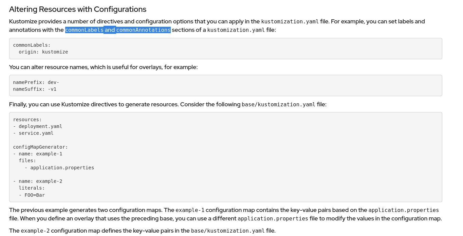Screen dimensions: 463x236
Task: Click inline code example-2 in the last paragraph
Action: pyautogui.click(x=35, y=231)
